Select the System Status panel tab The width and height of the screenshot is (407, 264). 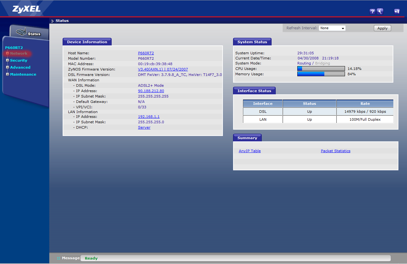252,42
